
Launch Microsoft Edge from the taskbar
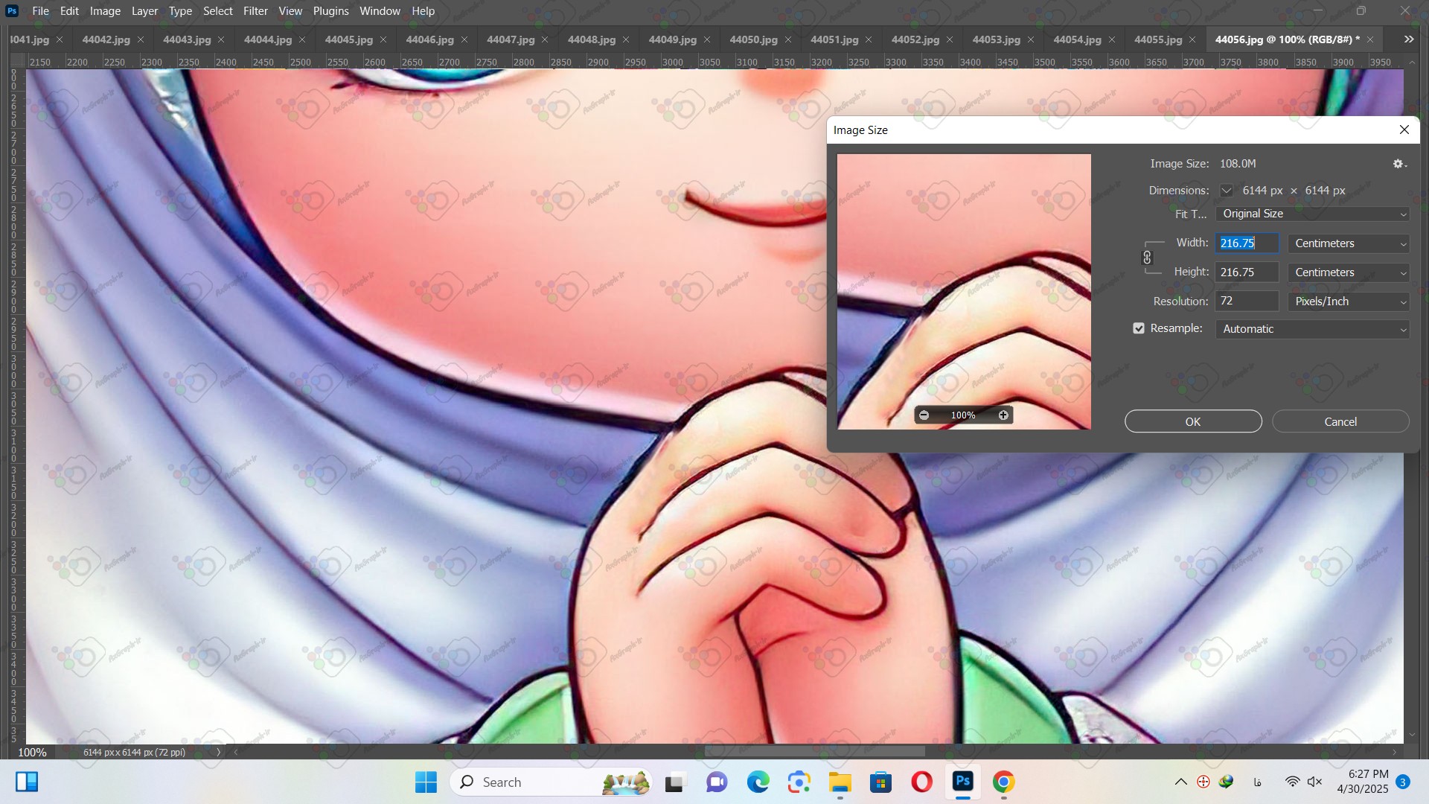(x=758, y=782)
